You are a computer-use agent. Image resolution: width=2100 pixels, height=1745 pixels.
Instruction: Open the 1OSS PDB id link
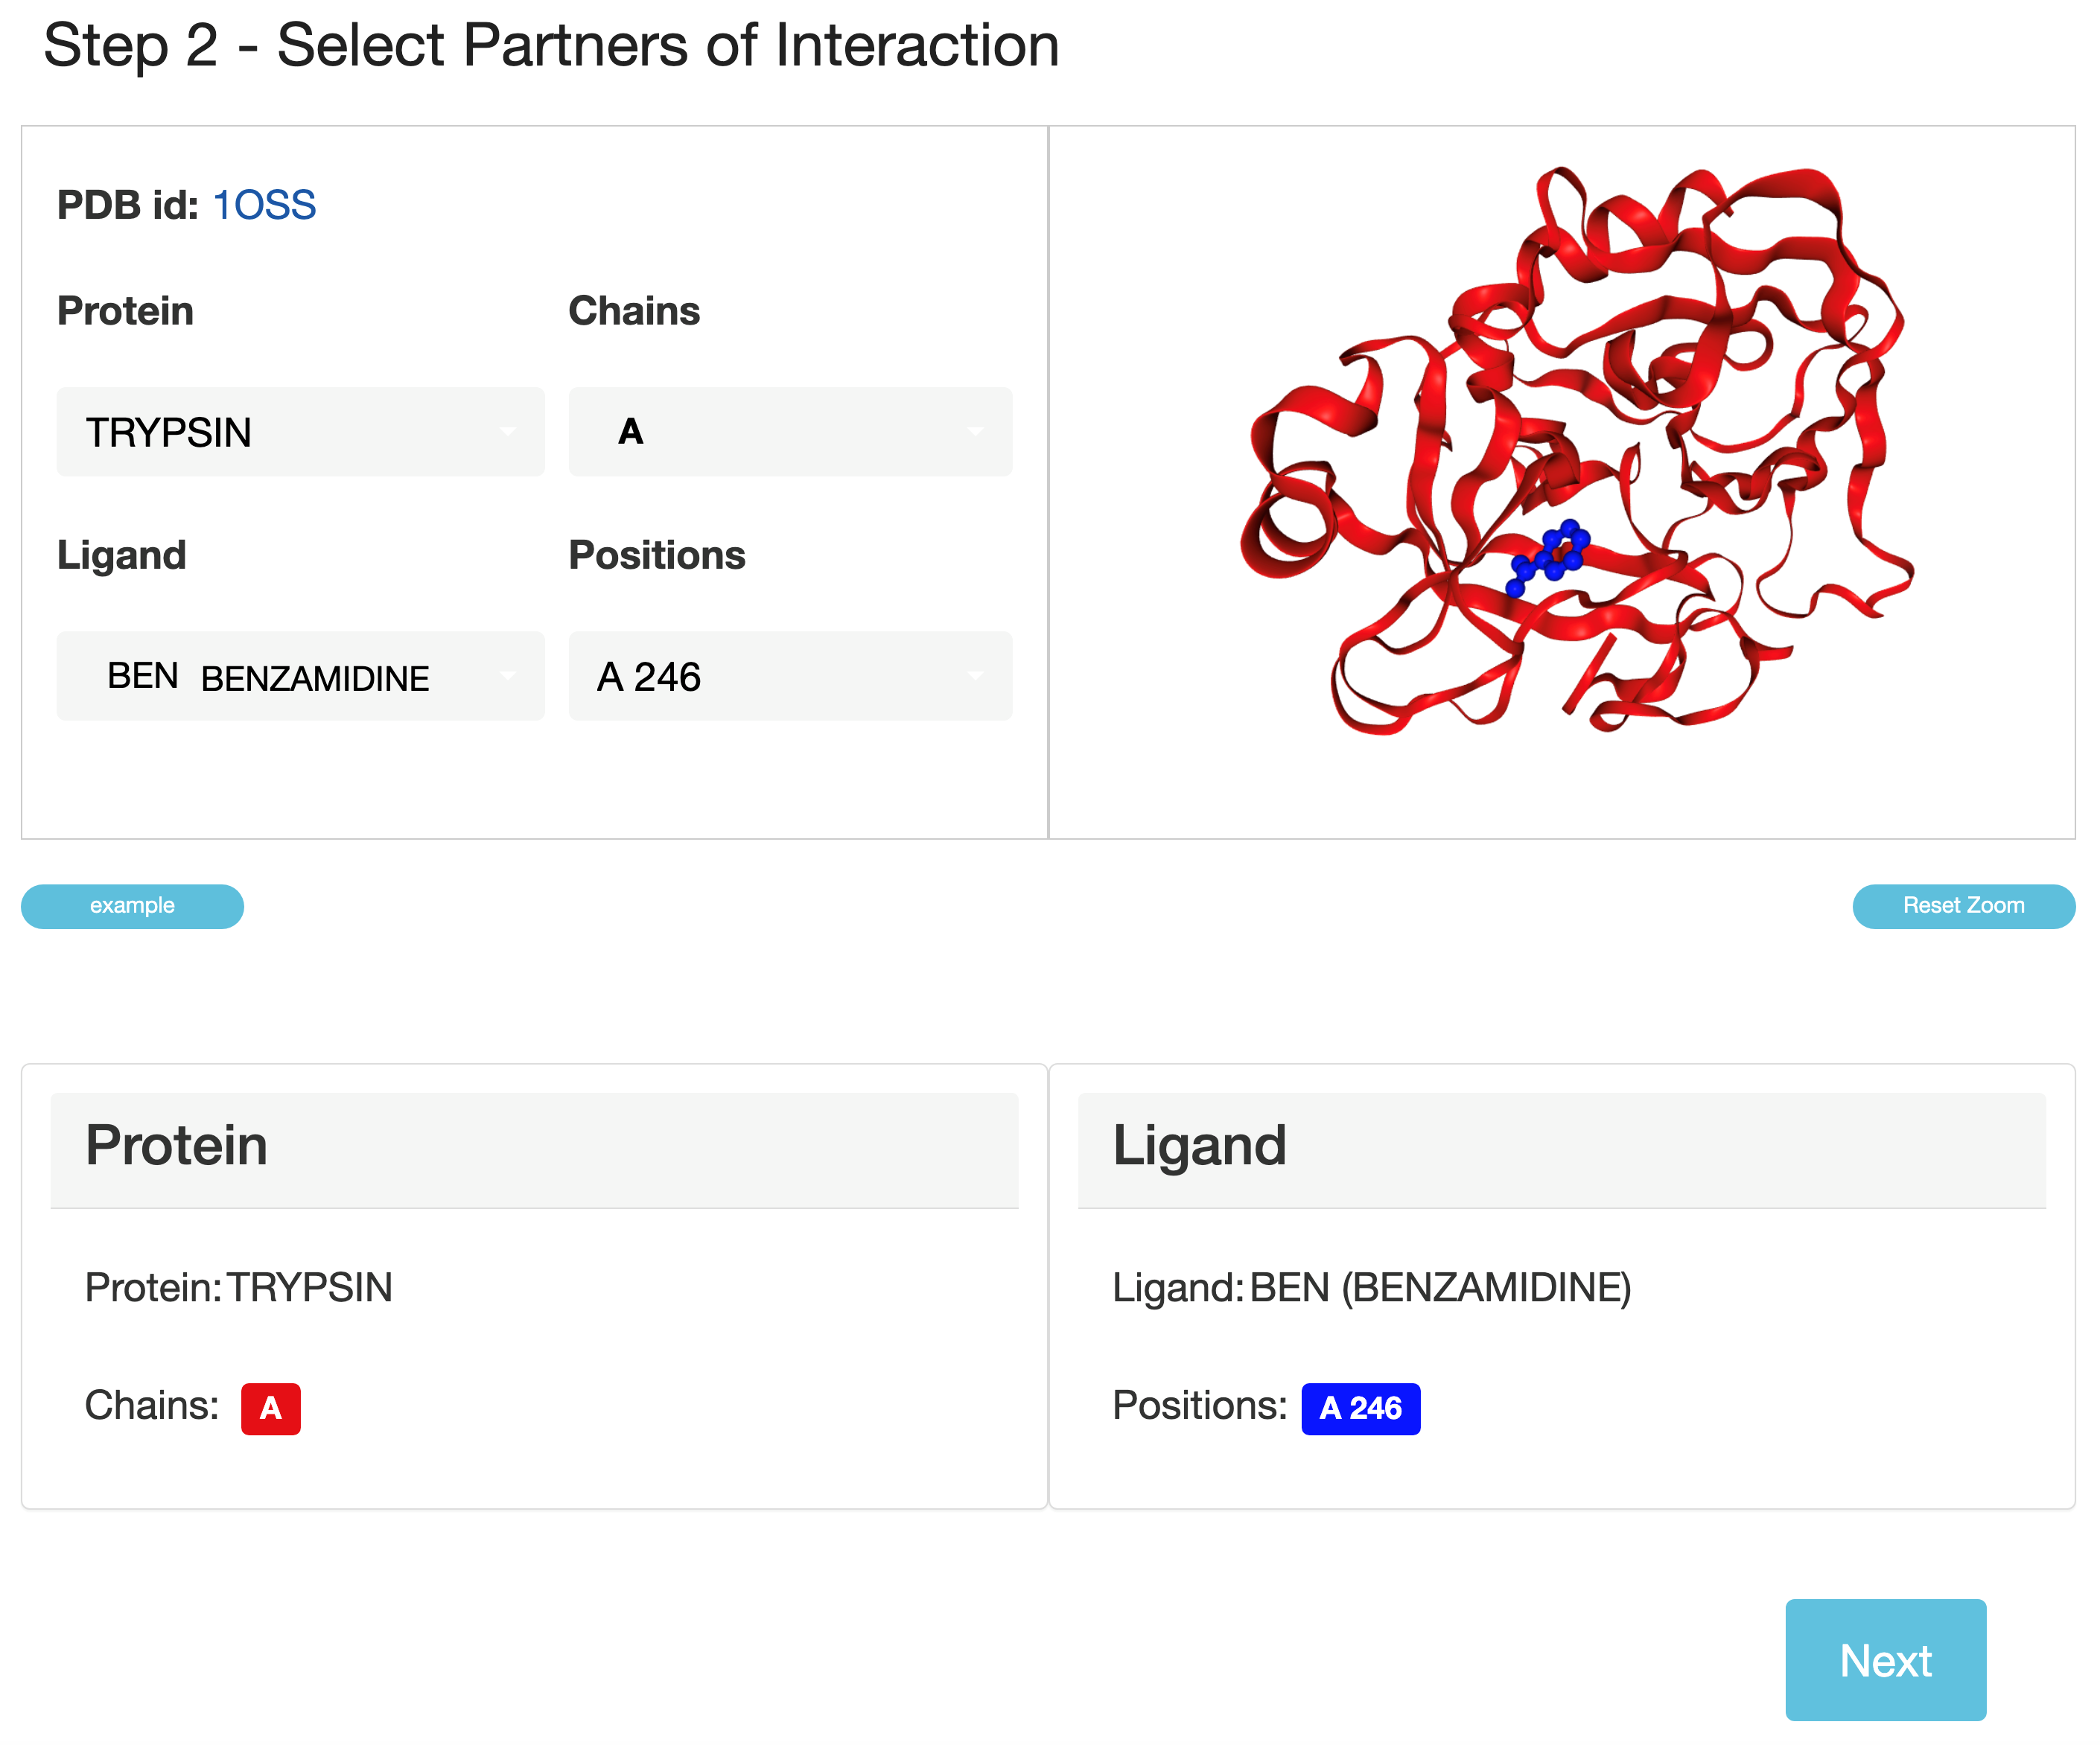264,205
